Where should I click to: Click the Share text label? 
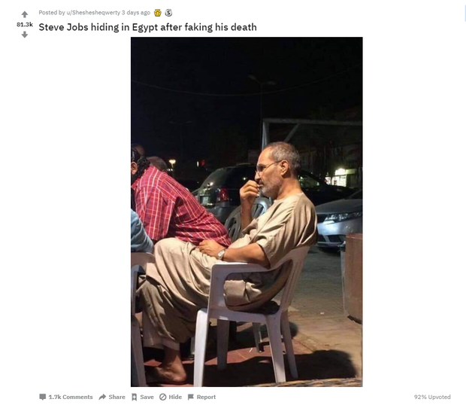tap(116, 397)
